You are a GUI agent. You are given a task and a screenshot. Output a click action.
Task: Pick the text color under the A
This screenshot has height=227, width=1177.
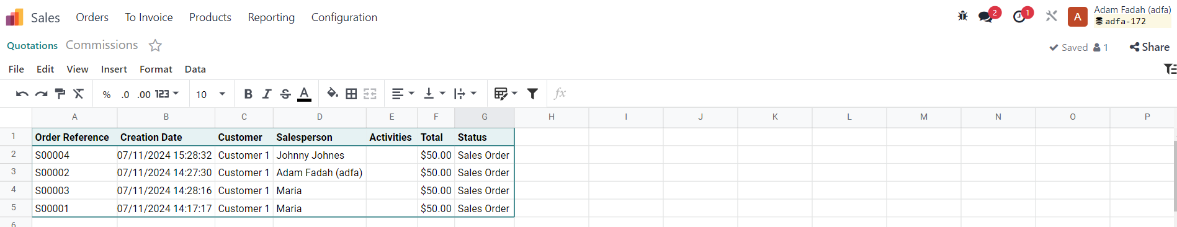[x=304, y=94]
